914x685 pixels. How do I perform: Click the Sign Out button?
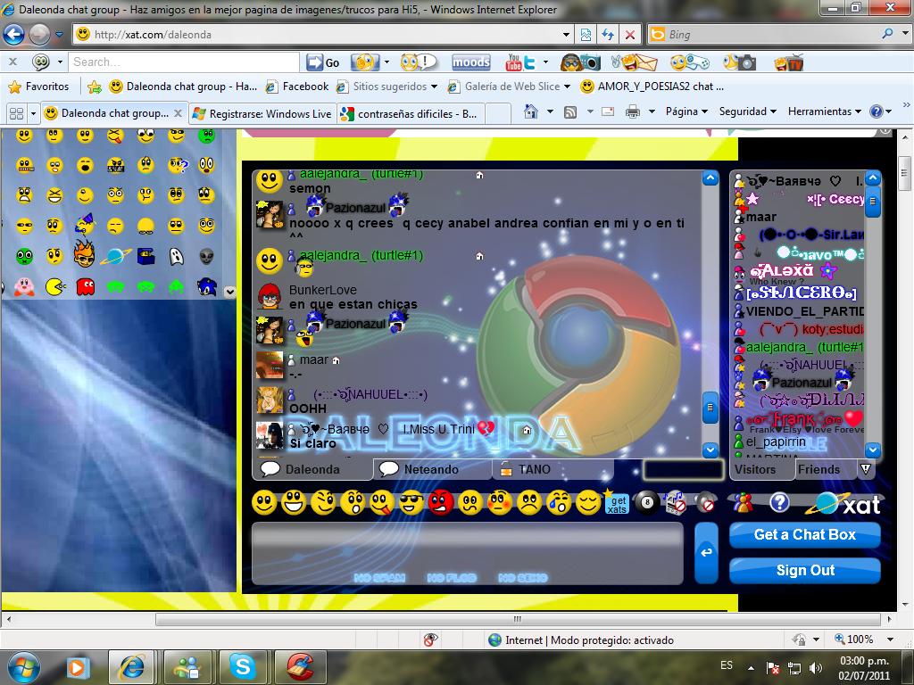click(x=804, y=570)
